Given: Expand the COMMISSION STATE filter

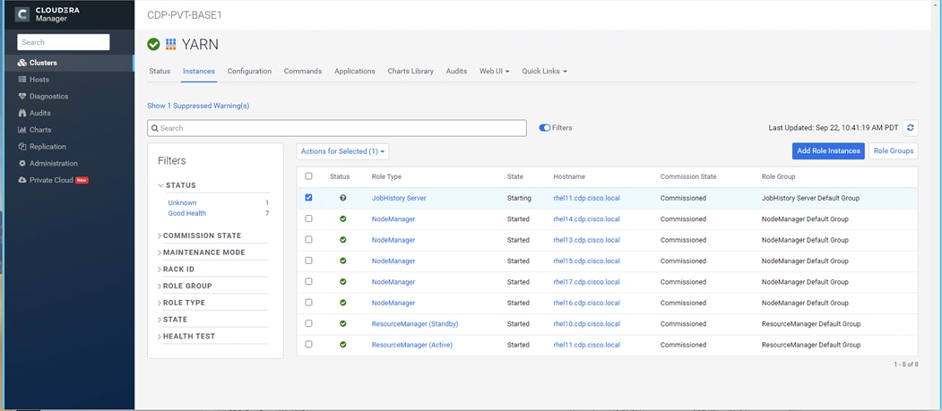Looking at the screenshot, I should coord(200,235).
